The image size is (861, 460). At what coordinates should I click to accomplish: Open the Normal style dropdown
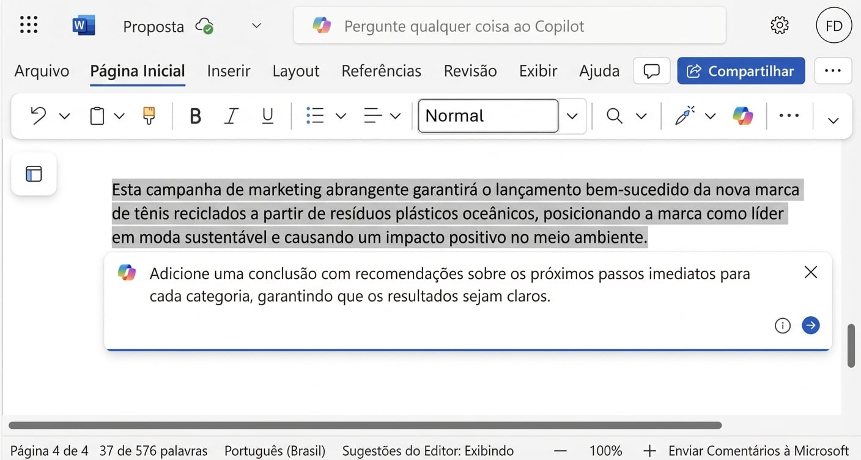[x=571, y=116]
